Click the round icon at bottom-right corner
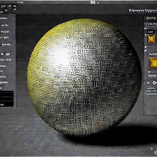The width and height of the screenshot is (157, 157). 152,149
